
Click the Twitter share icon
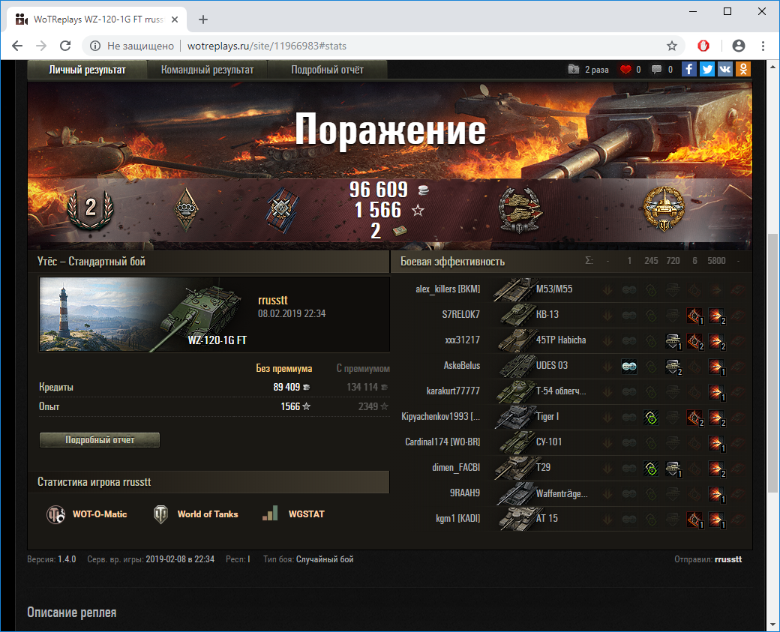point(706,69)
